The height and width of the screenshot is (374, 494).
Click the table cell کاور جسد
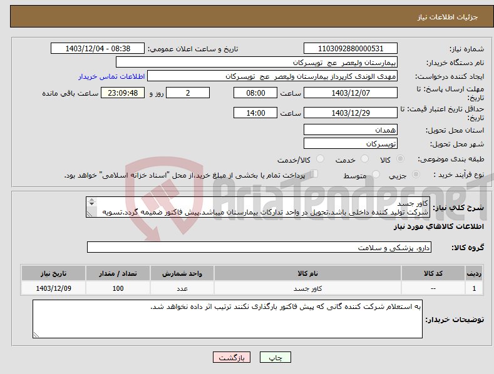click(307, 288)
